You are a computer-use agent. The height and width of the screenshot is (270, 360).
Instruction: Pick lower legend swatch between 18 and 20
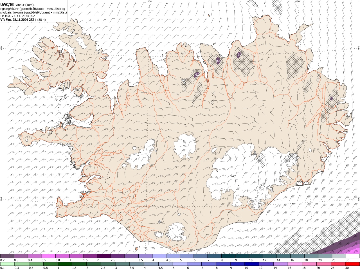point(309,264)
